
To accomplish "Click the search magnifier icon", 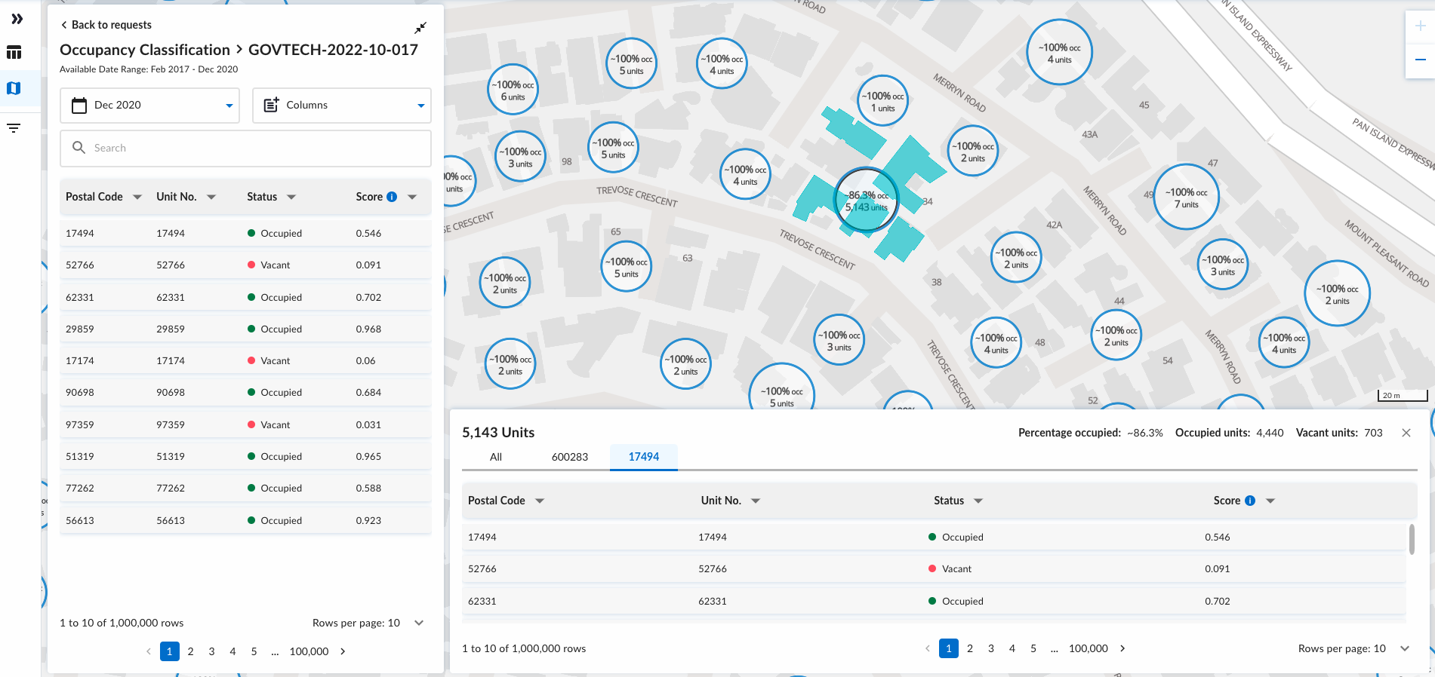I will 79,148.
